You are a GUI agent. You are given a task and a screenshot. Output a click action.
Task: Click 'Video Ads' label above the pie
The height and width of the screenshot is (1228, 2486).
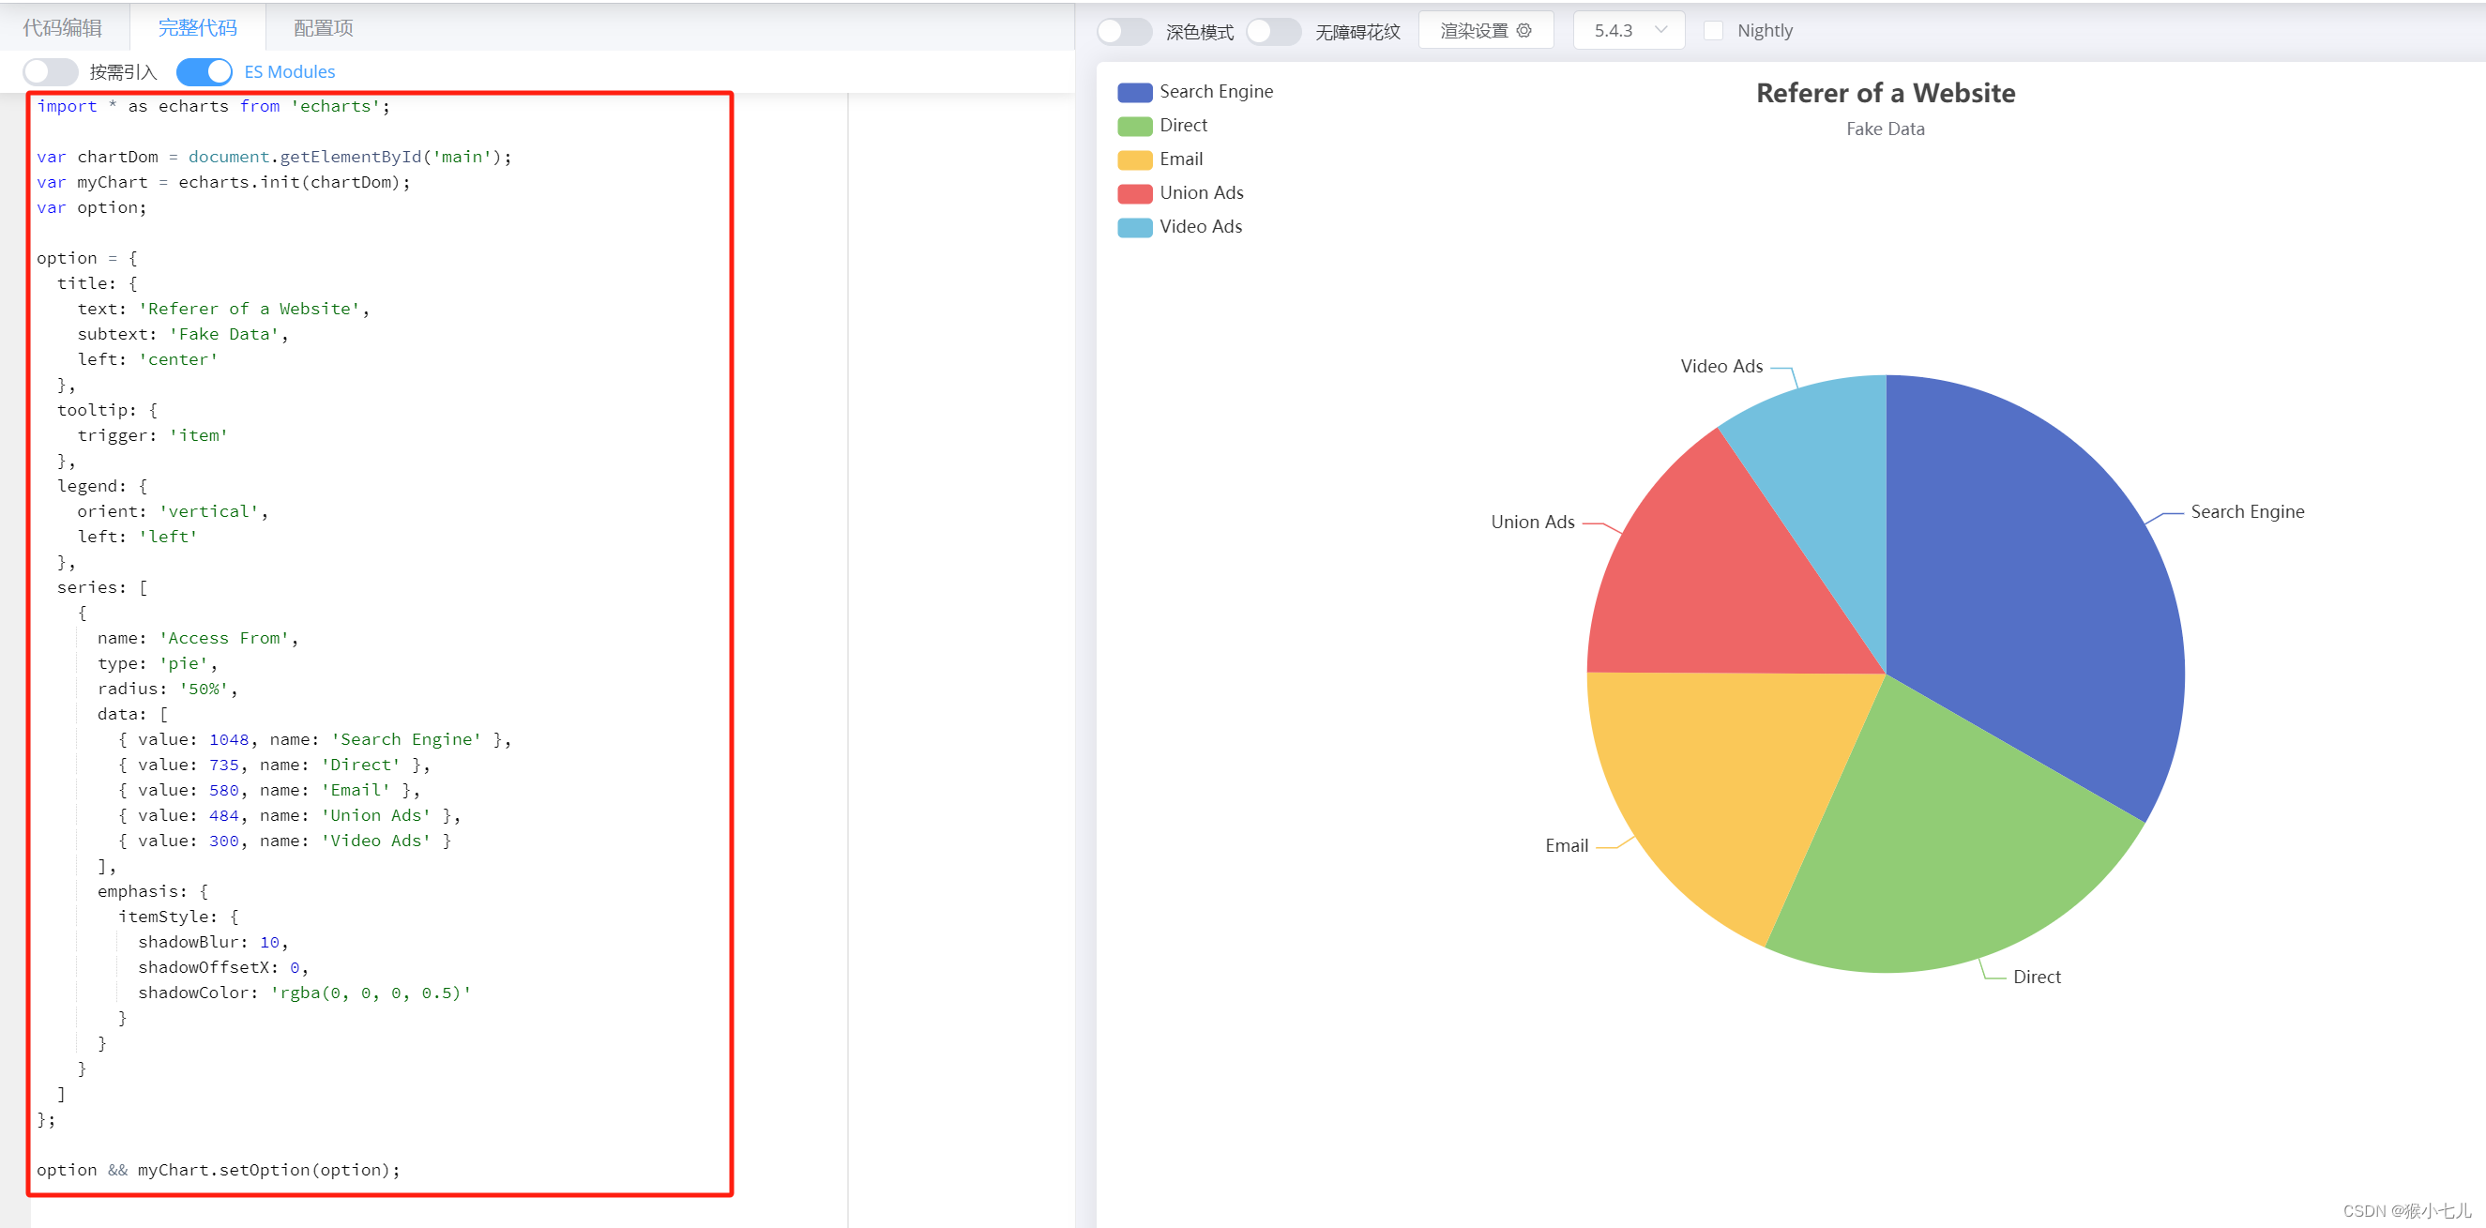point(1720,367)
